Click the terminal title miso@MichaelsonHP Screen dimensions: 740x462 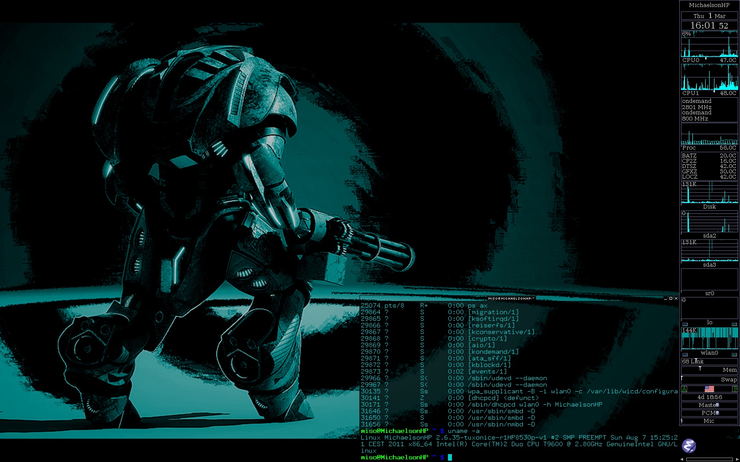pos(511,298)
